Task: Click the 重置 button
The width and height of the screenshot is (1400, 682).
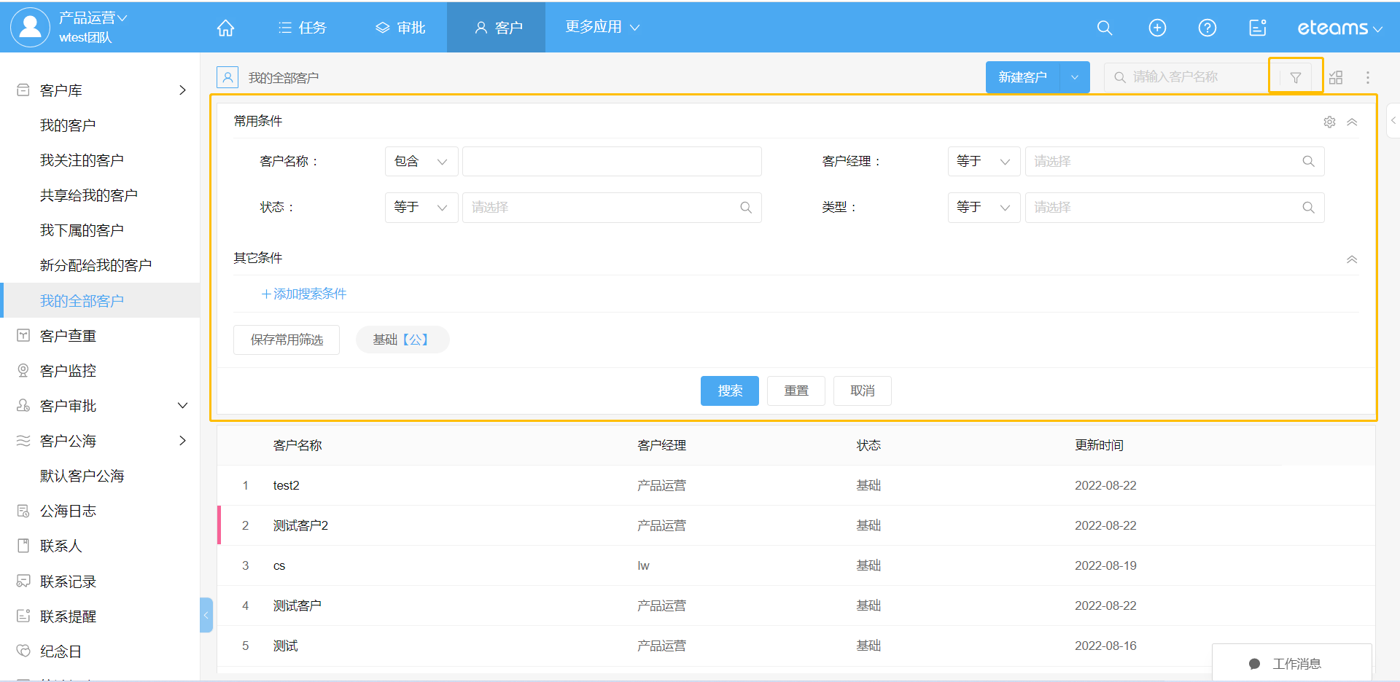Action: click(x=796, y=391)
